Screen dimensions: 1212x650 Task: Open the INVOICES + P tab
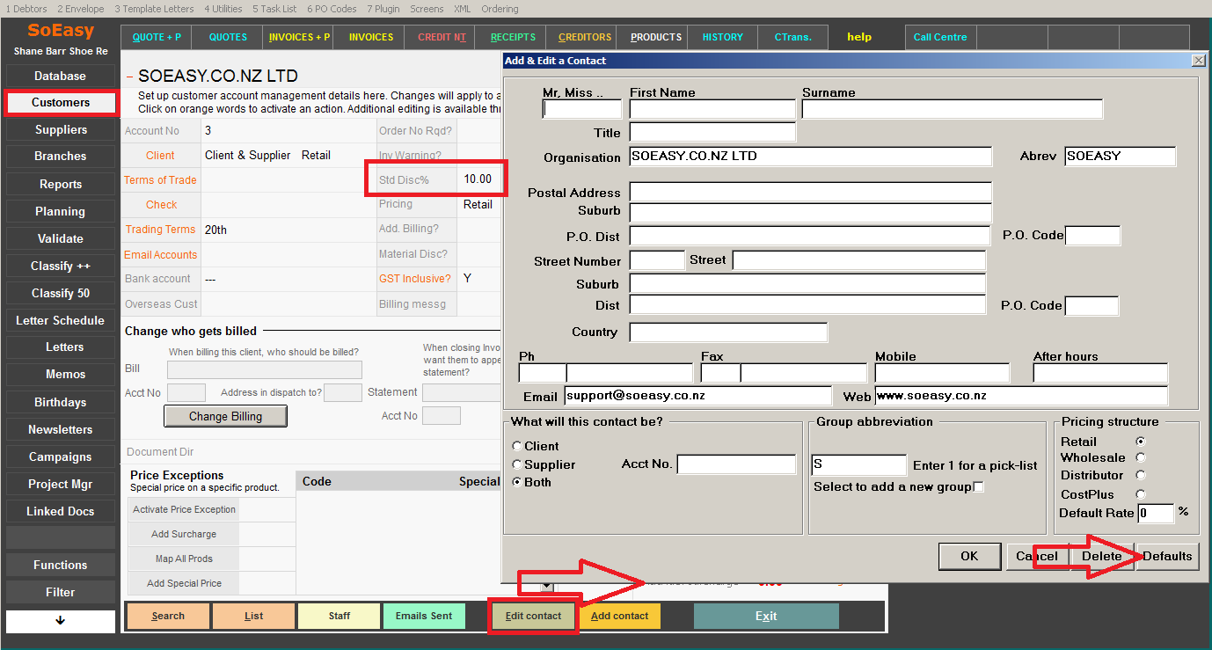click(299, 37)
